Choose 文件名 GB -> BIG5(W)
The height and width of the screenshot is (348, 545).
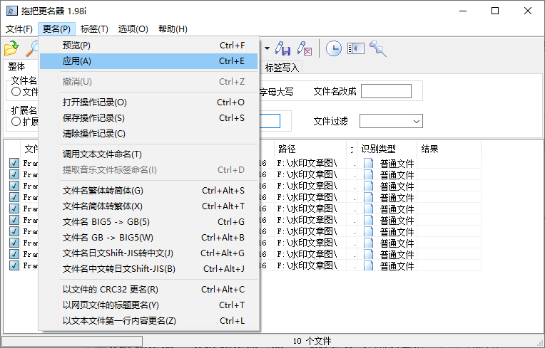(x=149, y=238)
